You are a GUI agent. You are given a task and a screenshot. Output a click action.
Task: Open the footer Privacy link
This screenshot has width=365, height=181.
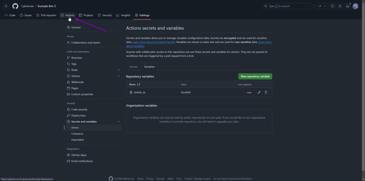[150, 179]
